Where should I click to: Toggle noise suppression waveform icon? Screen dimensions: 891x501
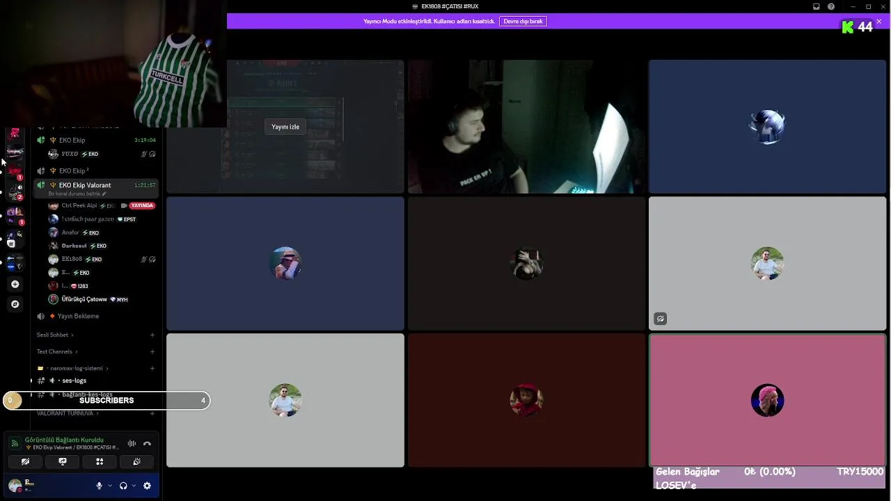tap(132, 443)
